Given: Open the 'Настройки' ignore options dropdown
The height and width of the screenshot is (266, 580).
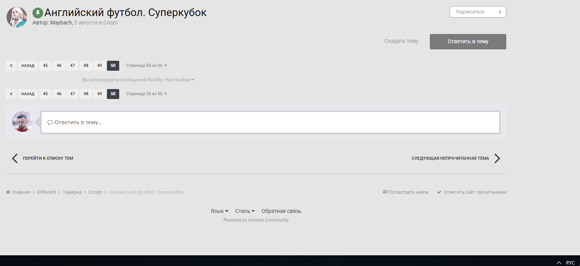Looking at the screenshot, I should (x=180, y=80).
